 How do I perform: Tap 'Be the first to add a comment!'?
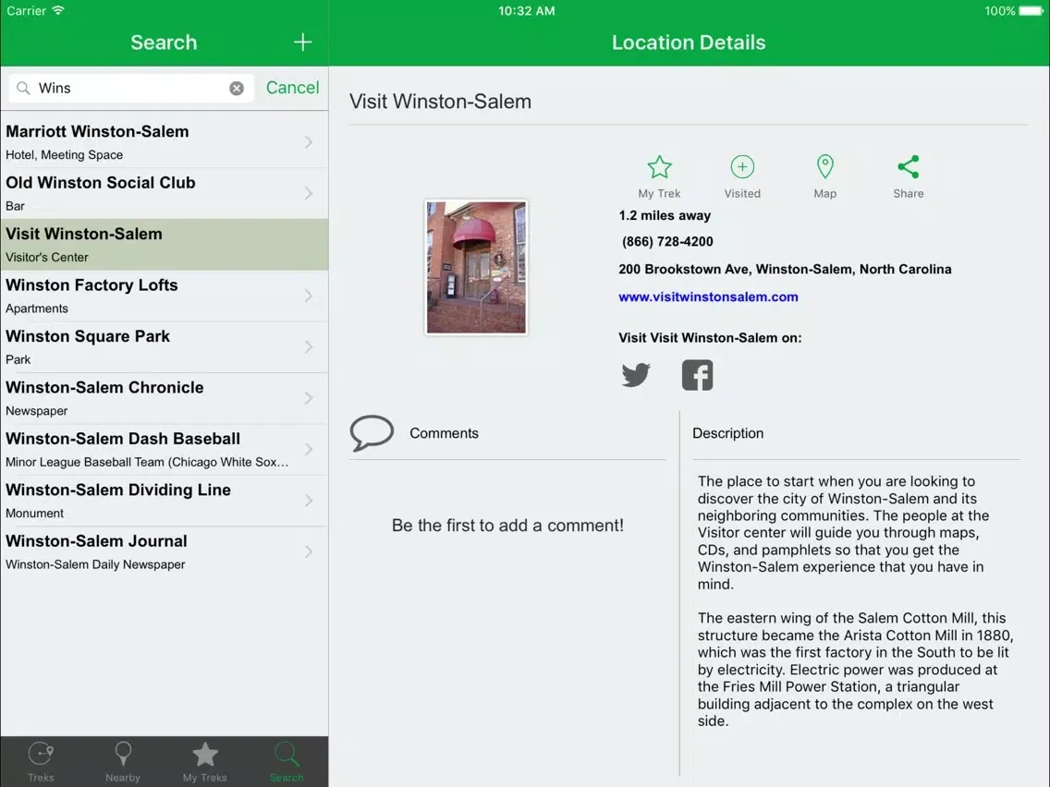(507, 526)
